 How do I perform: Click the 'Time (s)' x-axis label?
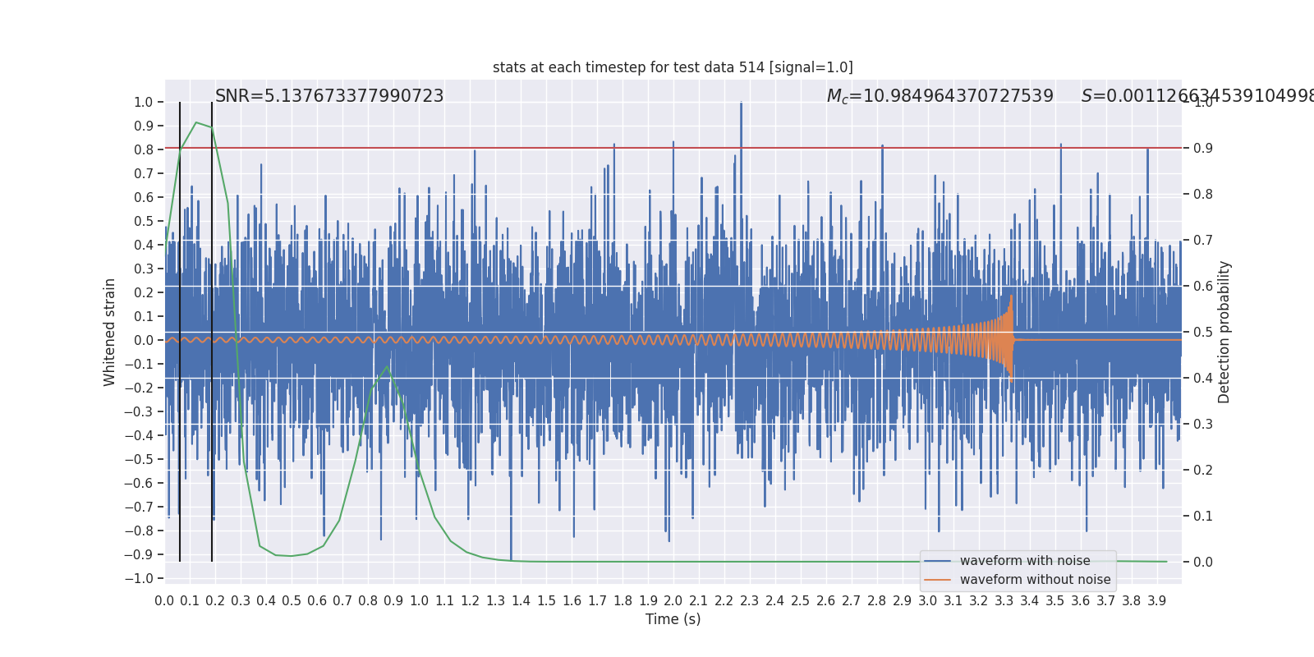pos(673,619)
